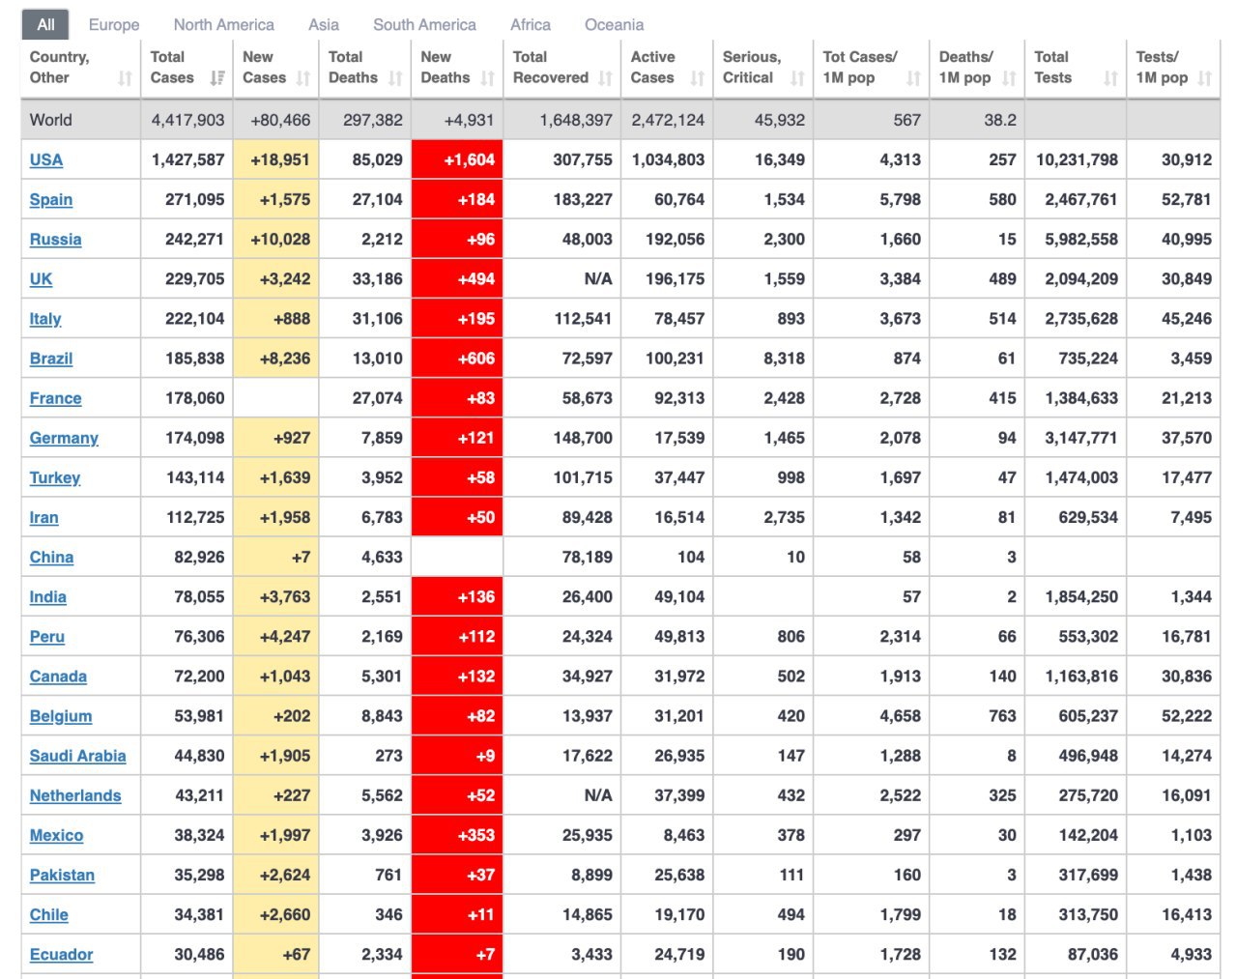
Task: Sort by New Deaths column arrows
Action: (x=487, y=78)
